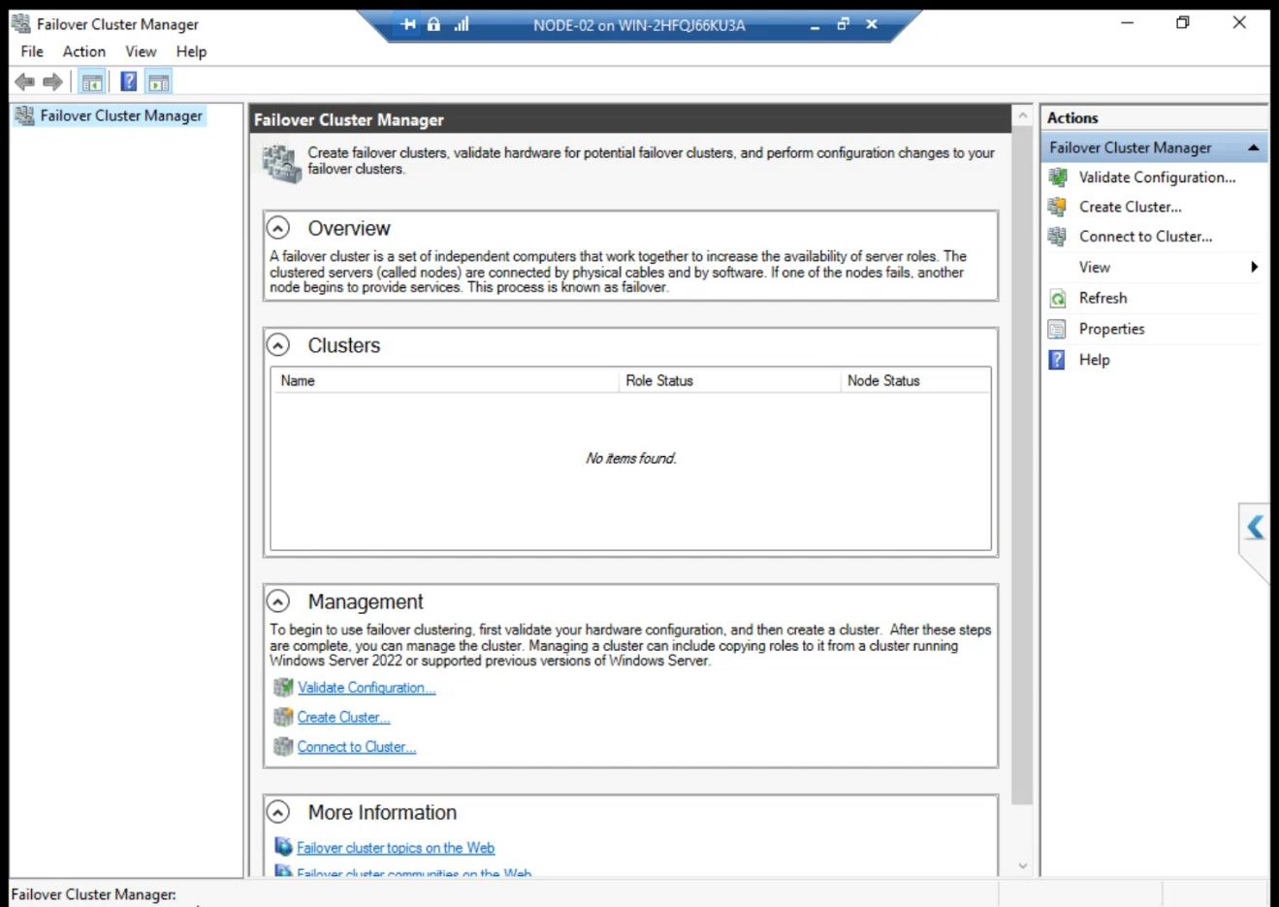The width and height of the screenshot is (1279, 907).
Task: Open the blue Help toolbar icon
Action: tap(128, 82)
